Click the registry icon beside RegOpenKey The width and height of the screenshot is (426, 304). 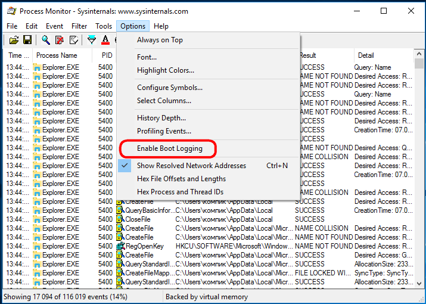(120, 246)
